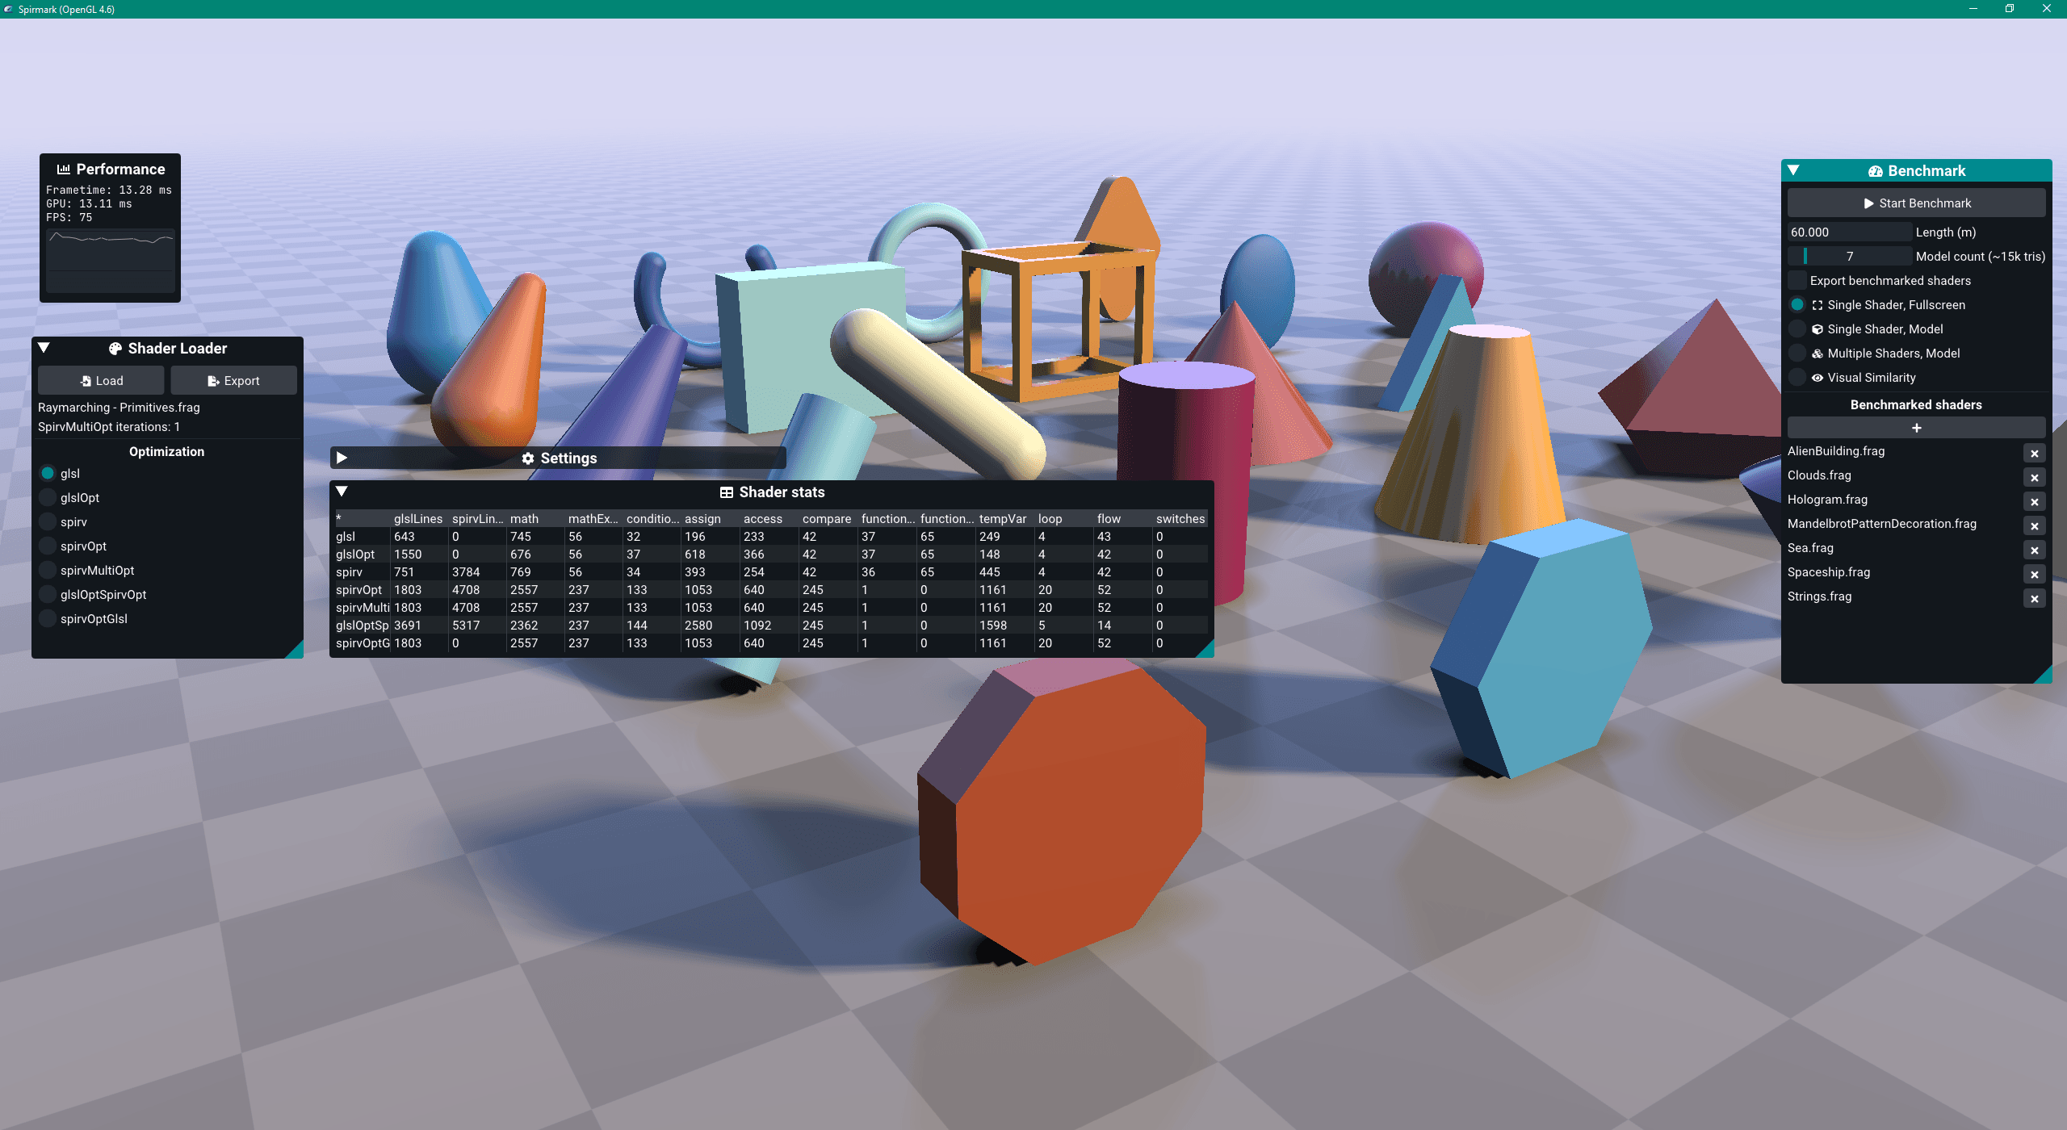
Task: Remove Spaceship.frag from the shader list
Action: point(2034,575)
